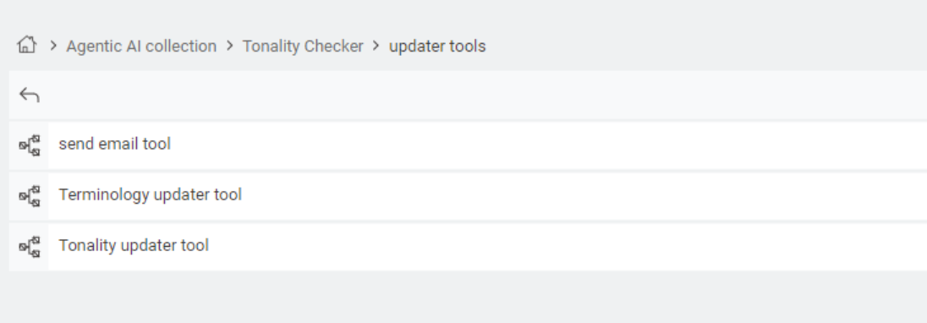Select the send email tool row's blank area
Image resolution: width=927 pixels, height=323 pixels.
click(549, 145)
